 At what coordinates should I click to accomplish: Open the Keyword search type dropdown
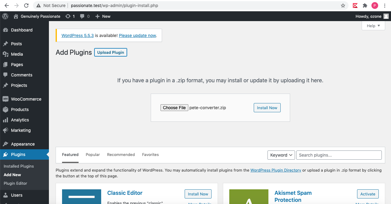pos(281,155)
